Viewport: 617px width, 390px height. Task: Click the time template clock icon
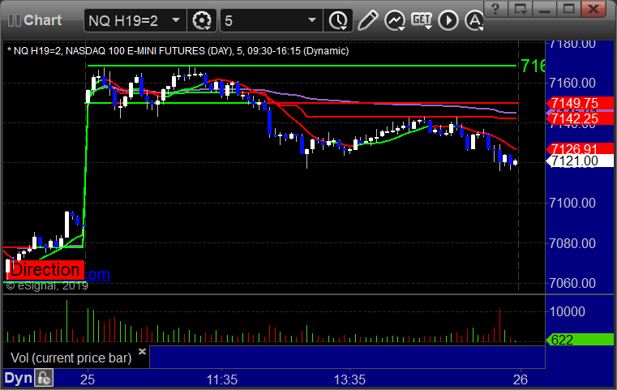pyautogui.click(x=336, y=19)
